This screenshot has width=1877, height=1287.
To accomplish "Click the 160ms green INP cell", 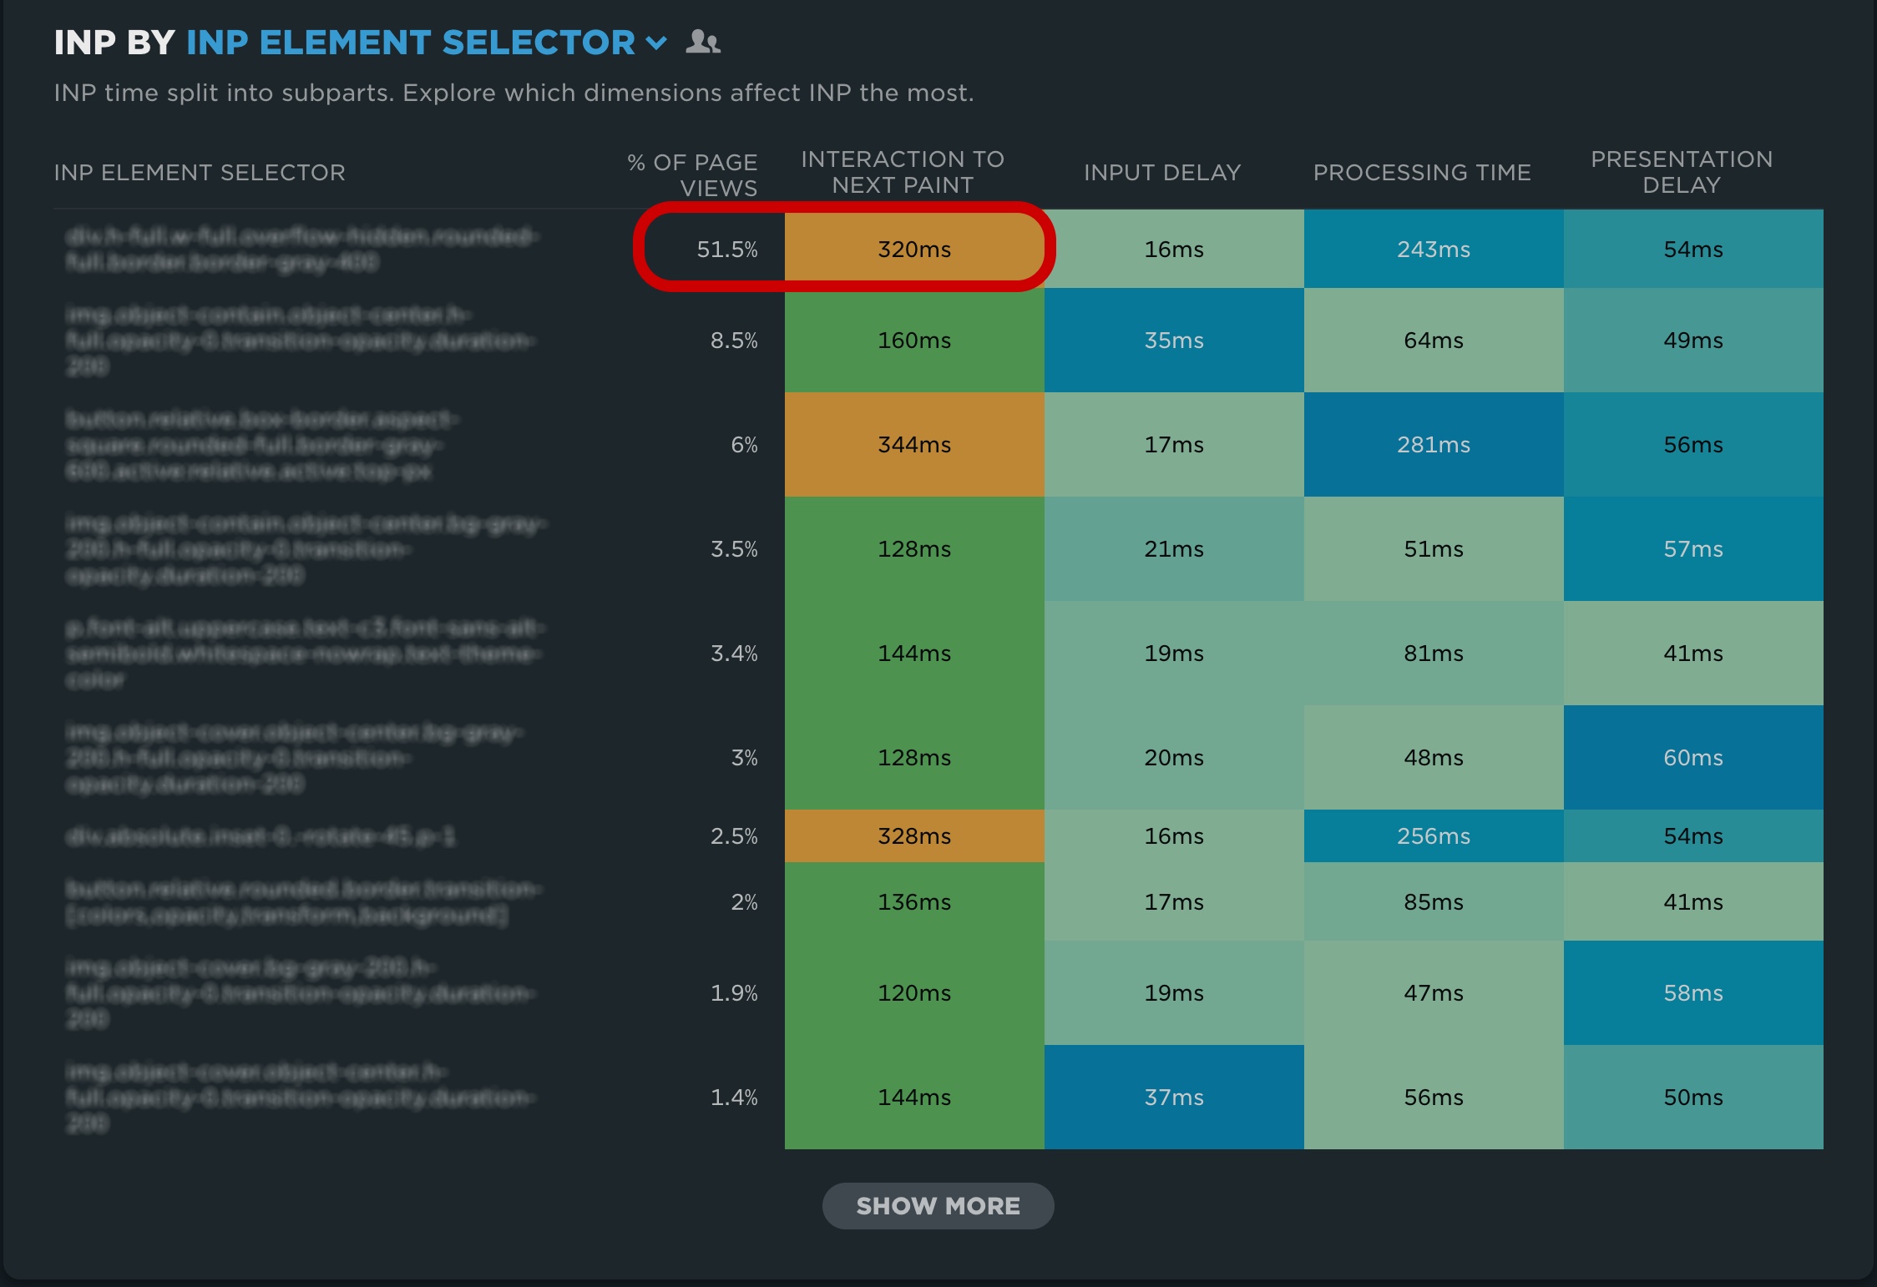I will click(x=913, y=340).
